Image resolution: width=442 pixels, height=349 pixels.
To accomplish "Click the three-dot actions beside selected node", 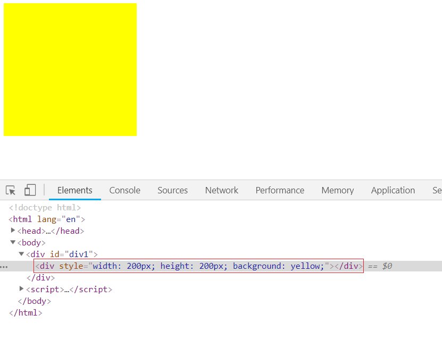I will (x=4, y=266).
